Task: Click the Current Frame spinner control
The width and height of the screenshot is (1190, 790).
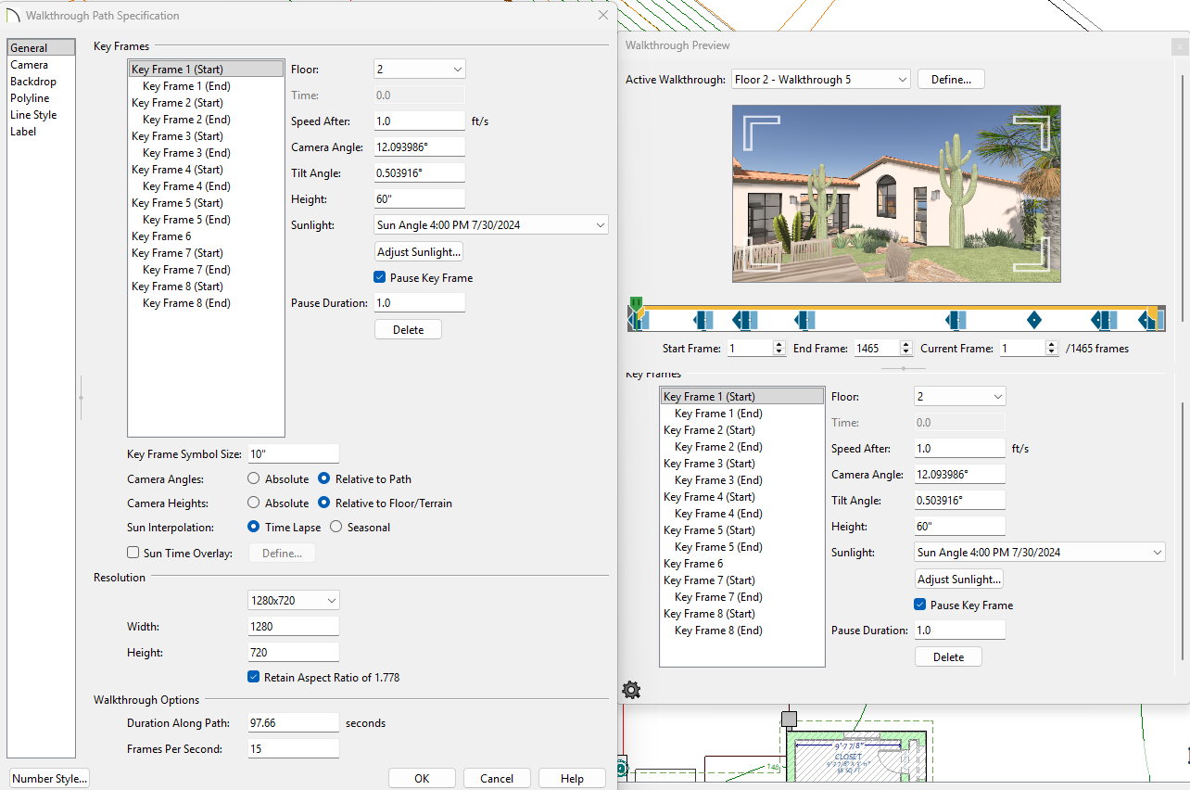Action: pyautogui.click(x=1051, y=349)
